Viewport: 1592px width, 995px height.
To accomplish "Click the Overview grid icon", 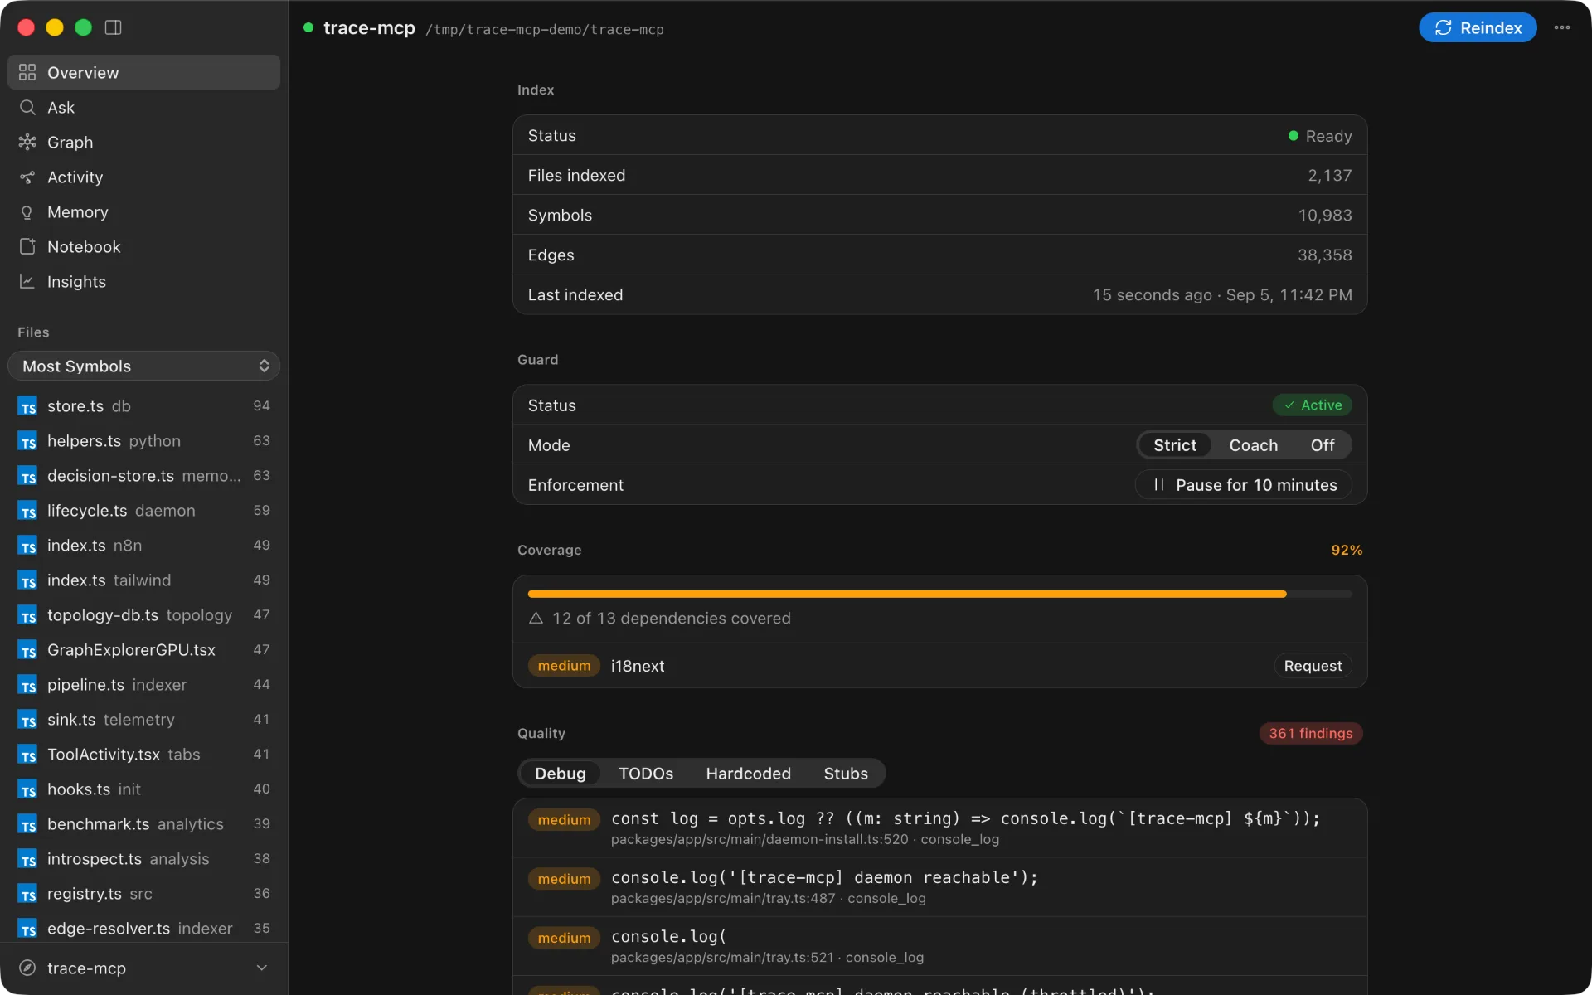I will click(27, 72).
